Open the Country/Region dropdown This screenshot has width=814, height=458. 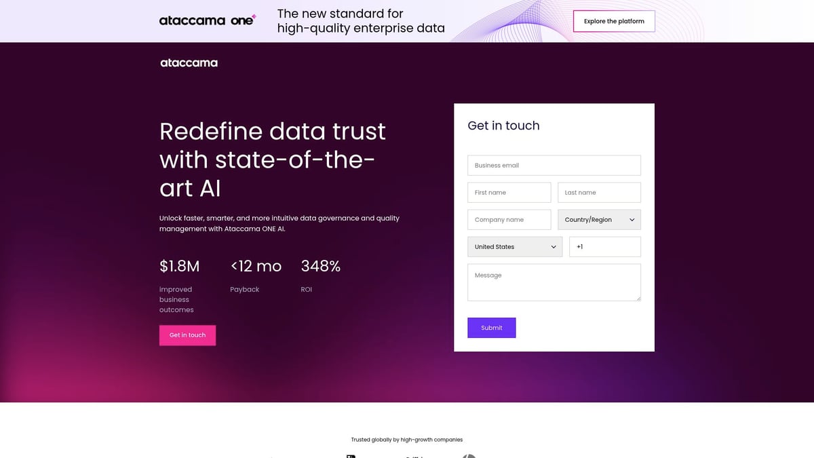click(x=599, y=219)
